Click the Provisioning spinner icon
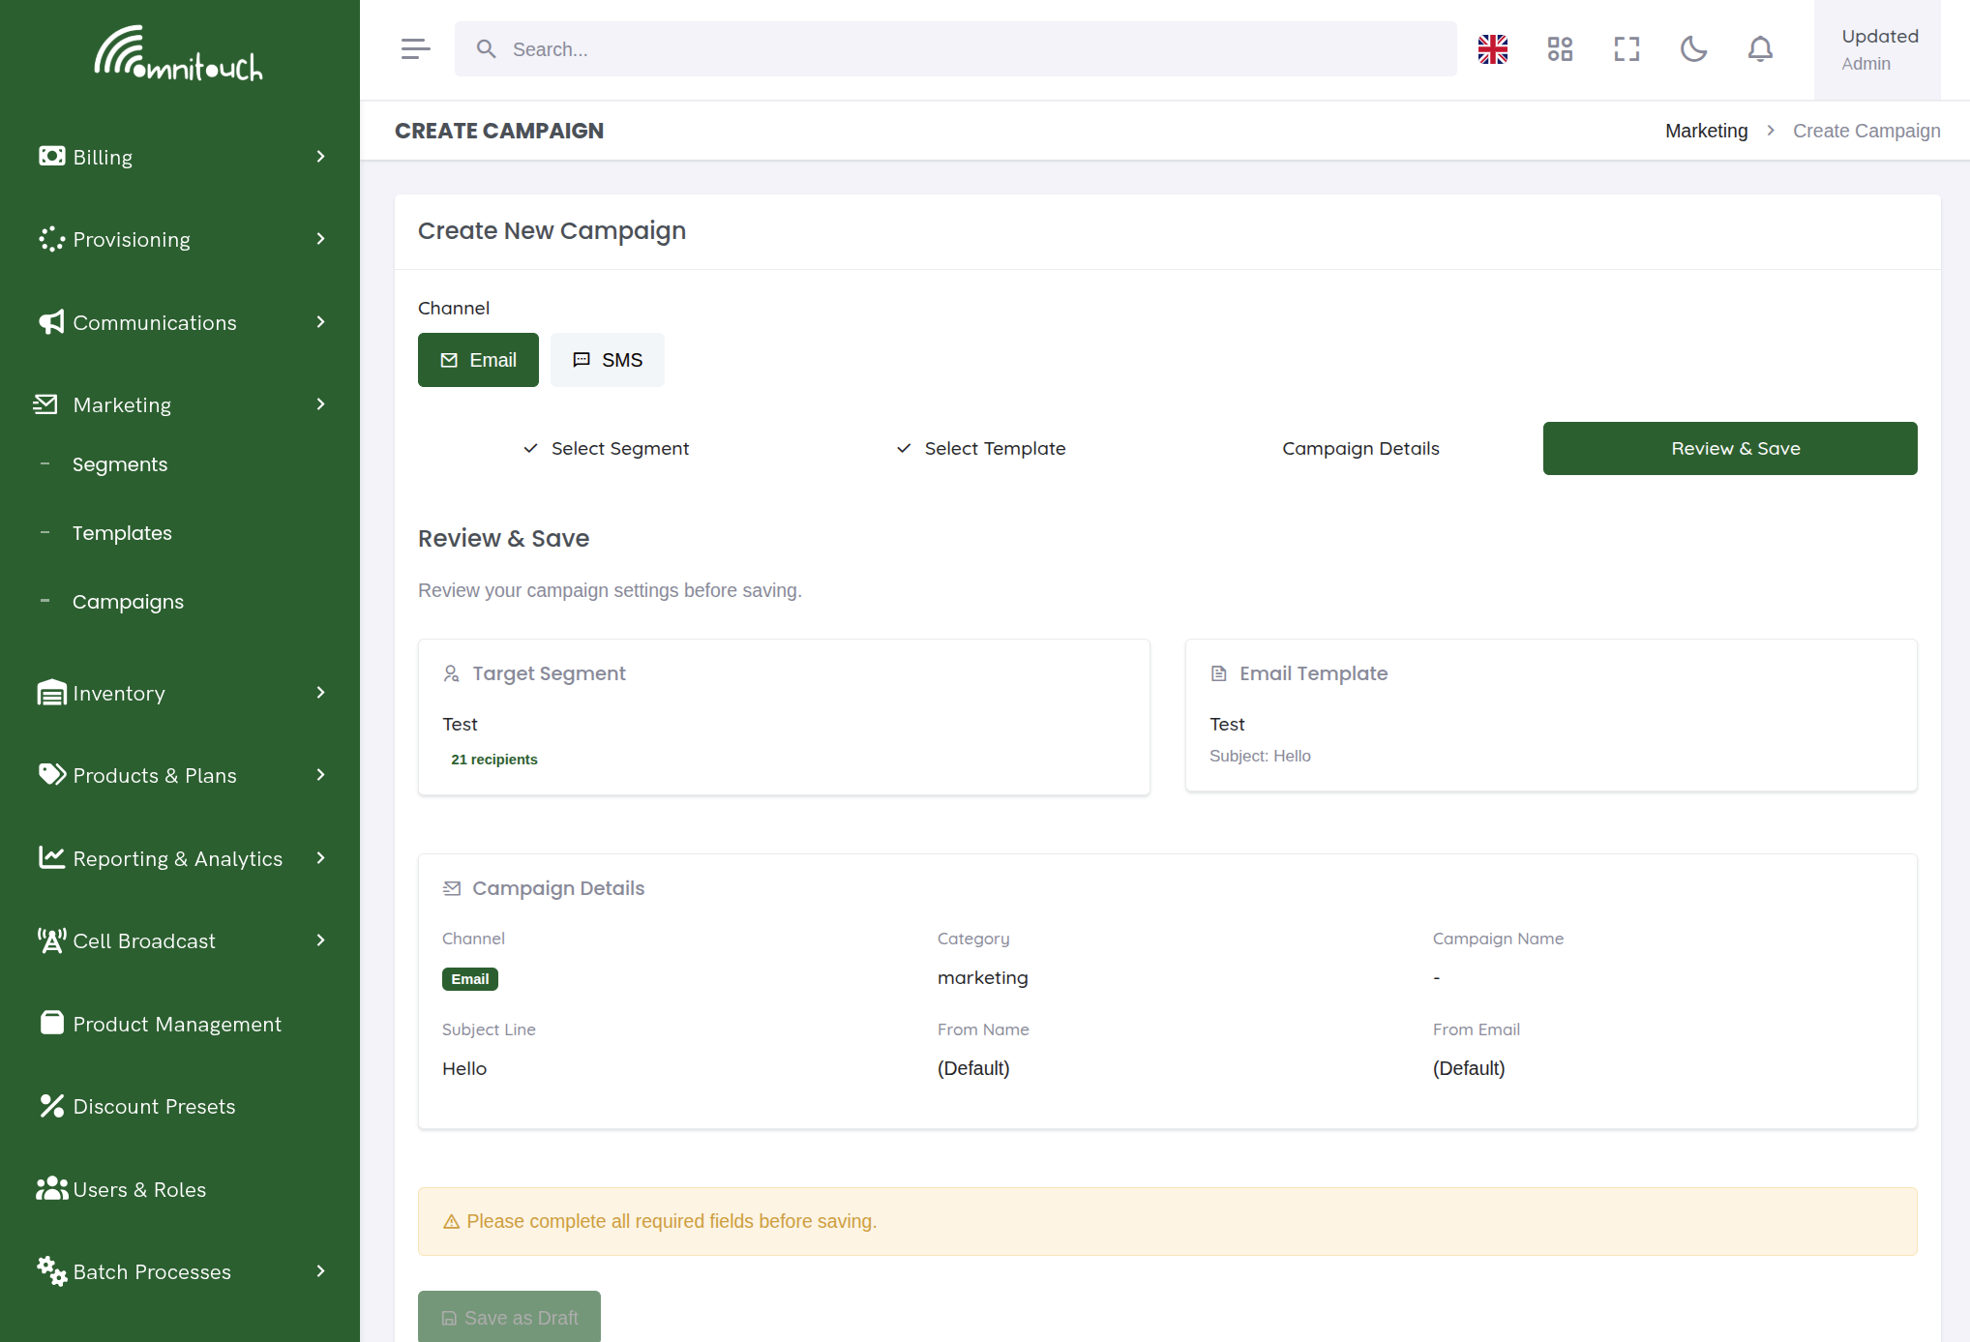Viewport: 1970px width, 1342px height. click(51, 239)
